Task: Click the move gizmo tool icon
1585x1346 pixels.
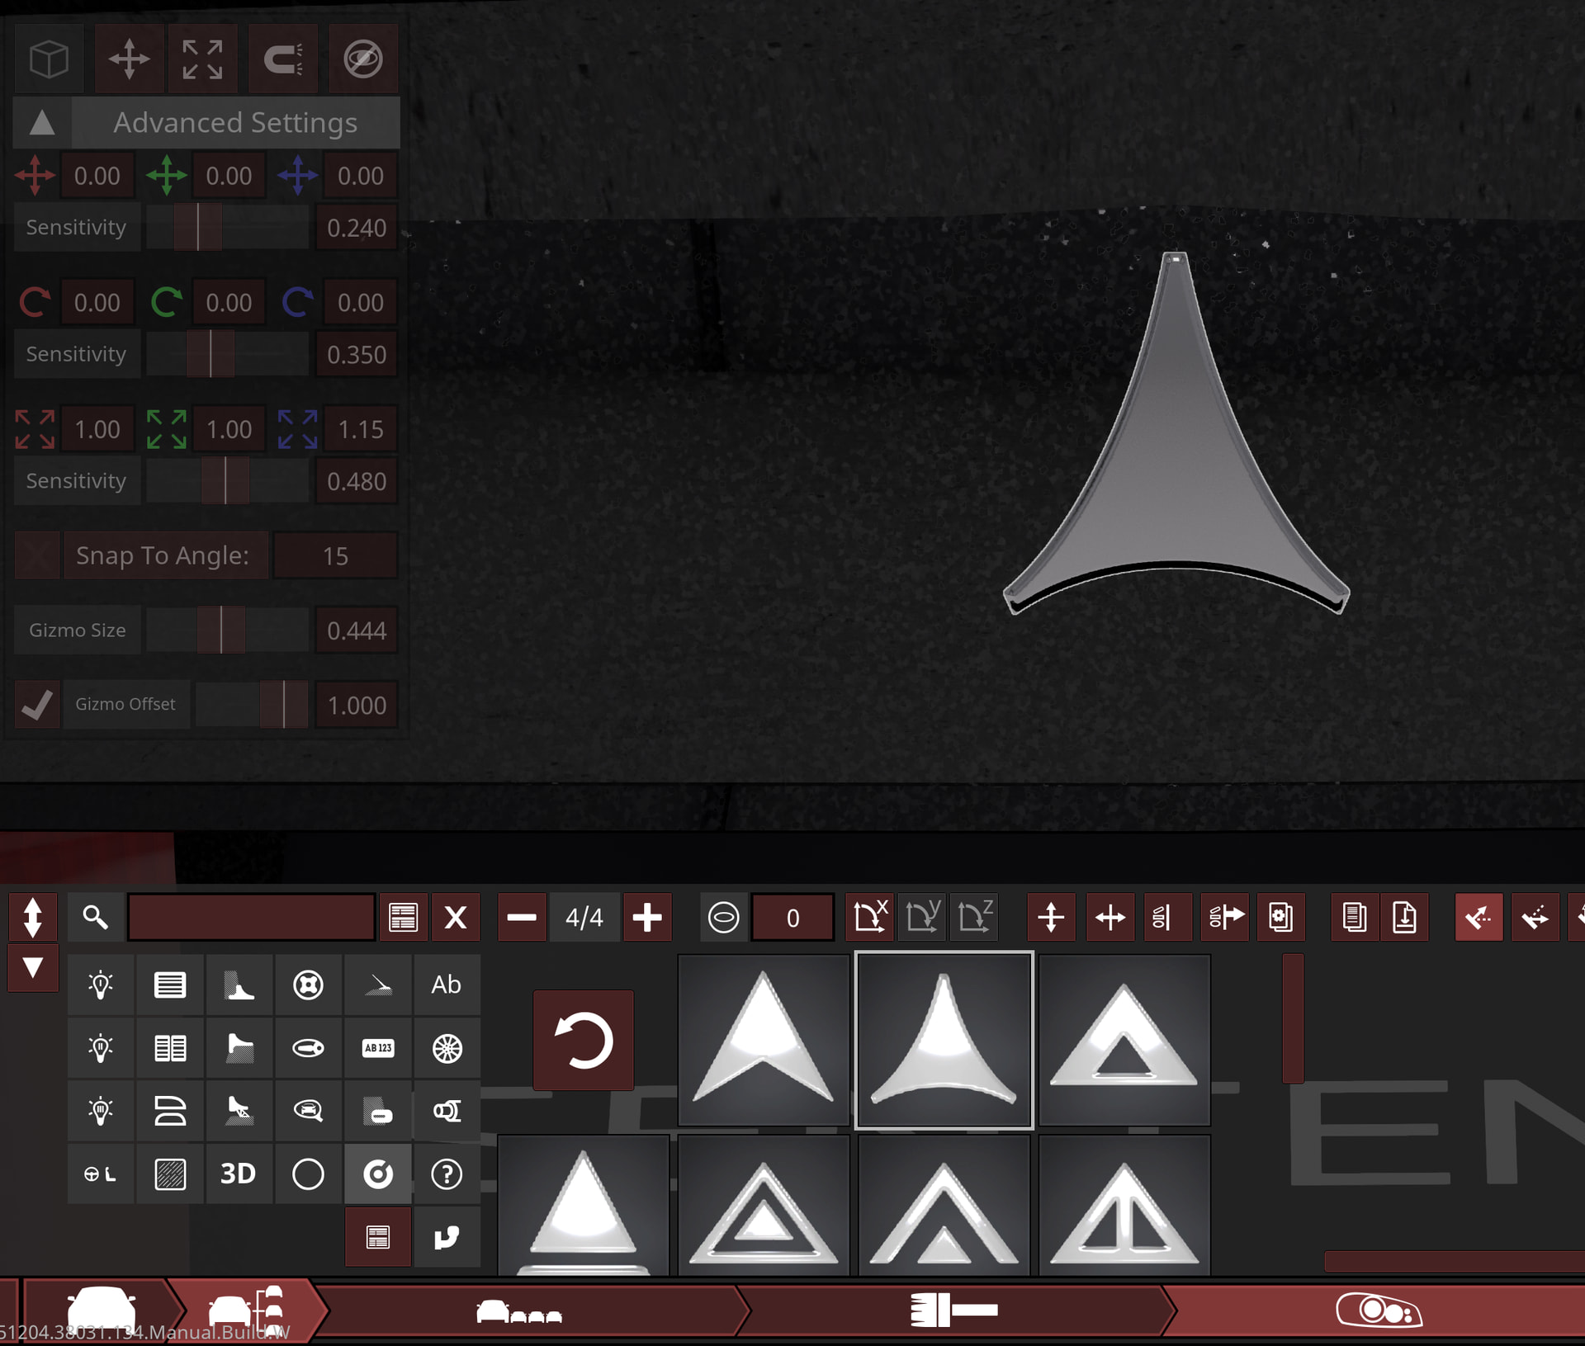Action: tap(130, 59)
